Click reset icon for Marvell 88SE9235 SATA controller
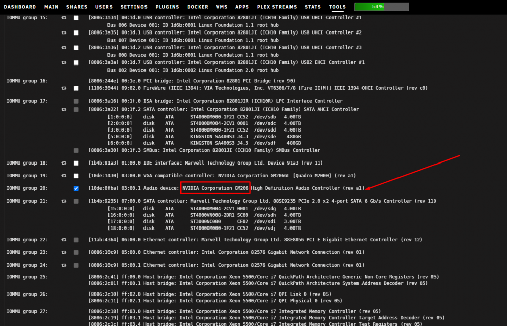 click(x=64, y=201)
